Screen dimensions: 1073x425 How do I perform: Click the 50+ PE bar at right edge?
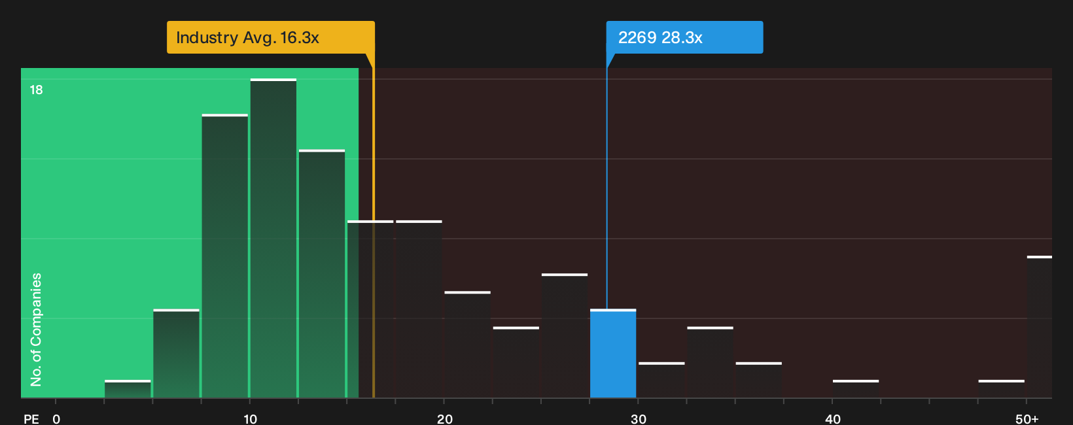click(1040, 327)
